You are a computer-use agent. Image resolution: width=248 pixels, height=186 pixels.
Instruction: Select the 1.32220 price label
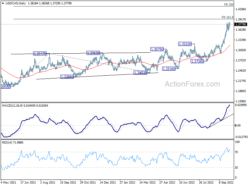coord(185,44)
